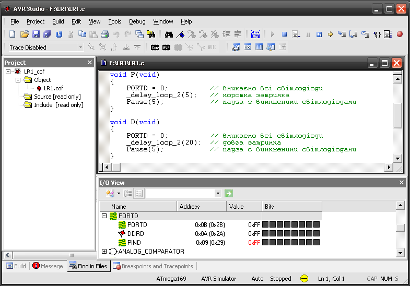Image resolution: width=410 pixels, height=286 pixels.
Task: Toggle bit 7 of the DDRD register
Action: (x=265, y=233)
